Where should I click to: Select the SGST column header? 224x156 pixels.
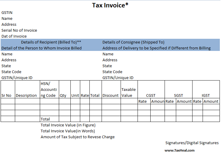point(179,96)
